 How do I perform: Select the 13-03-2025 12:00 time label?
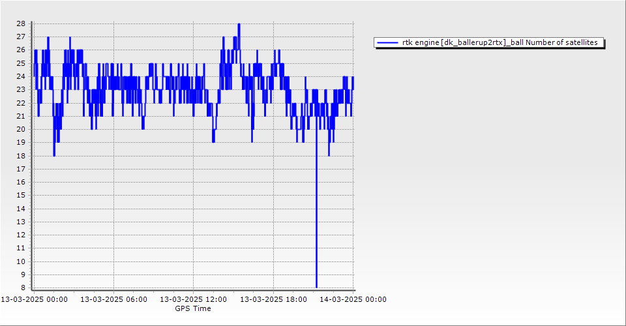pyautogui.click(x=194, y=300)
